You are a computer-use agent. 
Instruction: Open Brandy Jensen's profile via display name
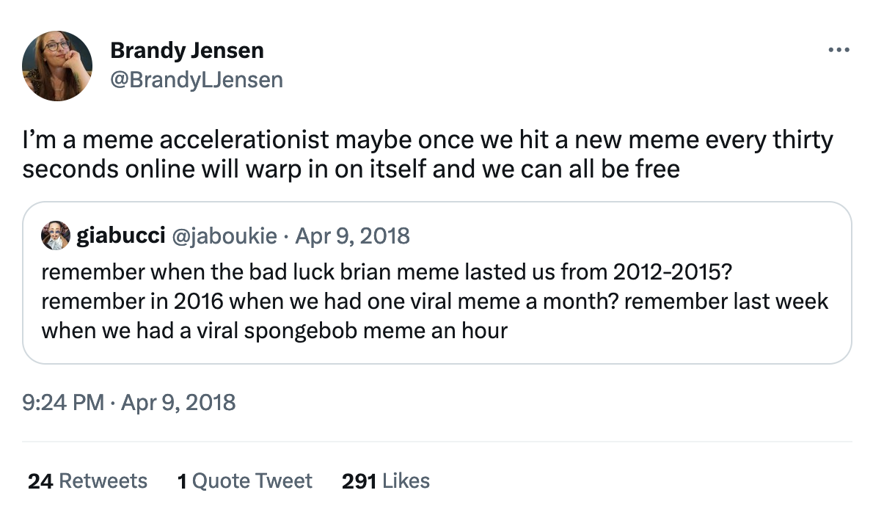[186, 51]
